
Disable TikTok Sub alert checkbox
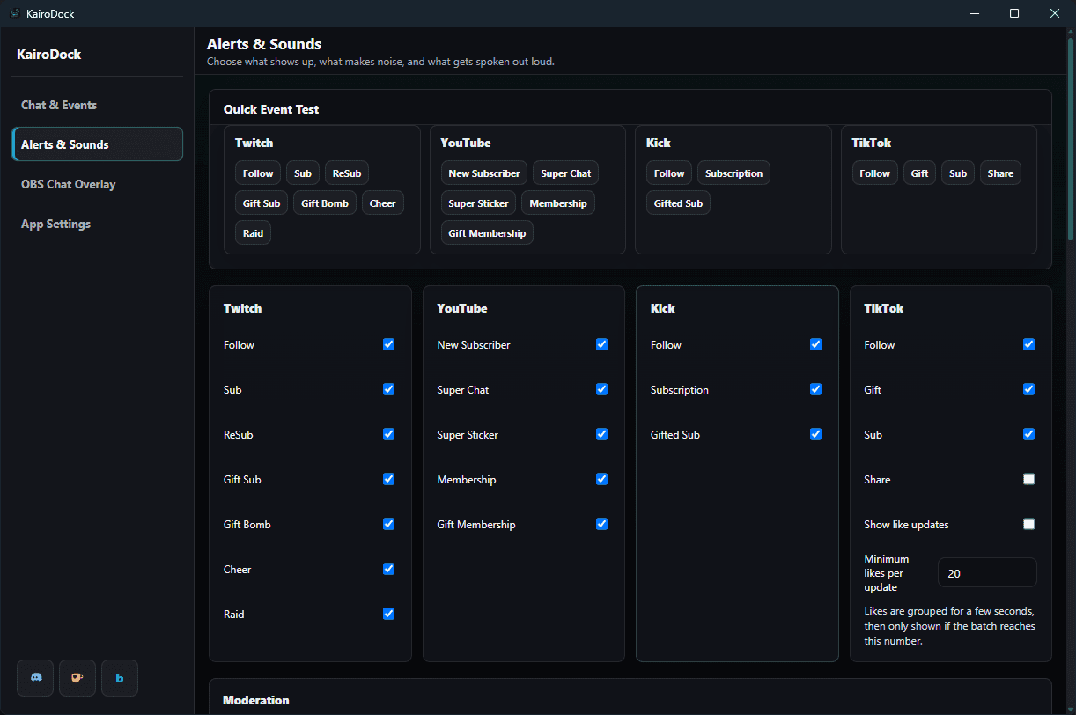[1028, 434]
